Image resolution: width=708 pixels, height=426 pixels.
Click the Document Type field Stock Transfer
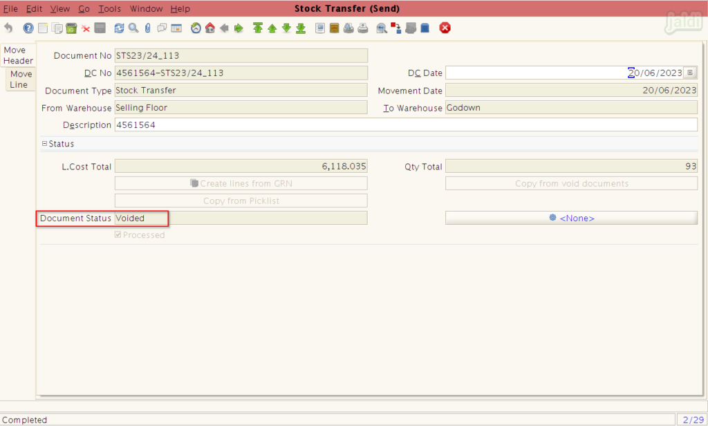(241, 90)
